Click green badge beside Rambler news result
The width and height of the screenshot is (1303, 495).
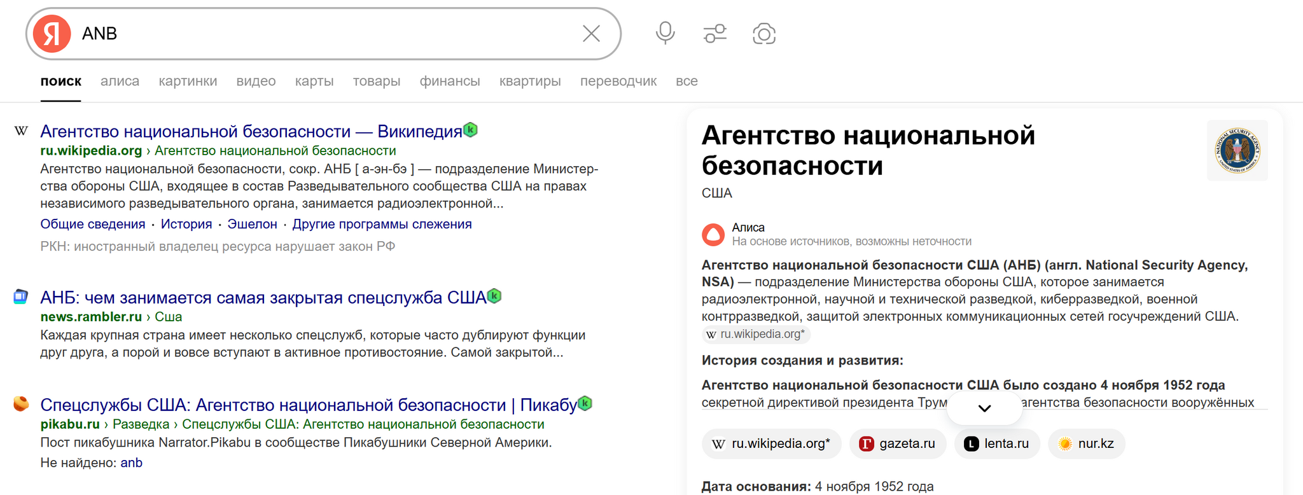494,296
